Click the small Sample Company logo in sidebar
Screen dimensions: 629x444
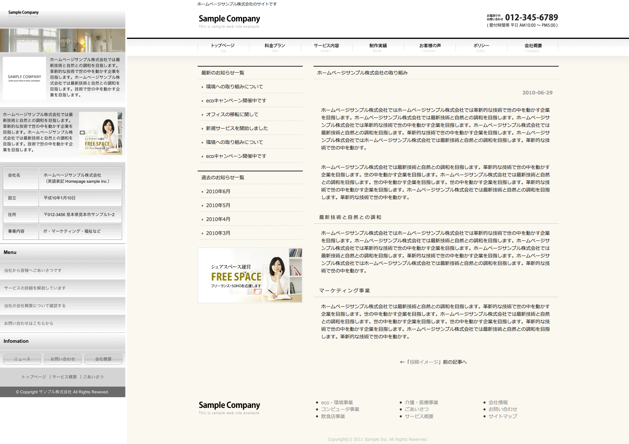(23, 13)
